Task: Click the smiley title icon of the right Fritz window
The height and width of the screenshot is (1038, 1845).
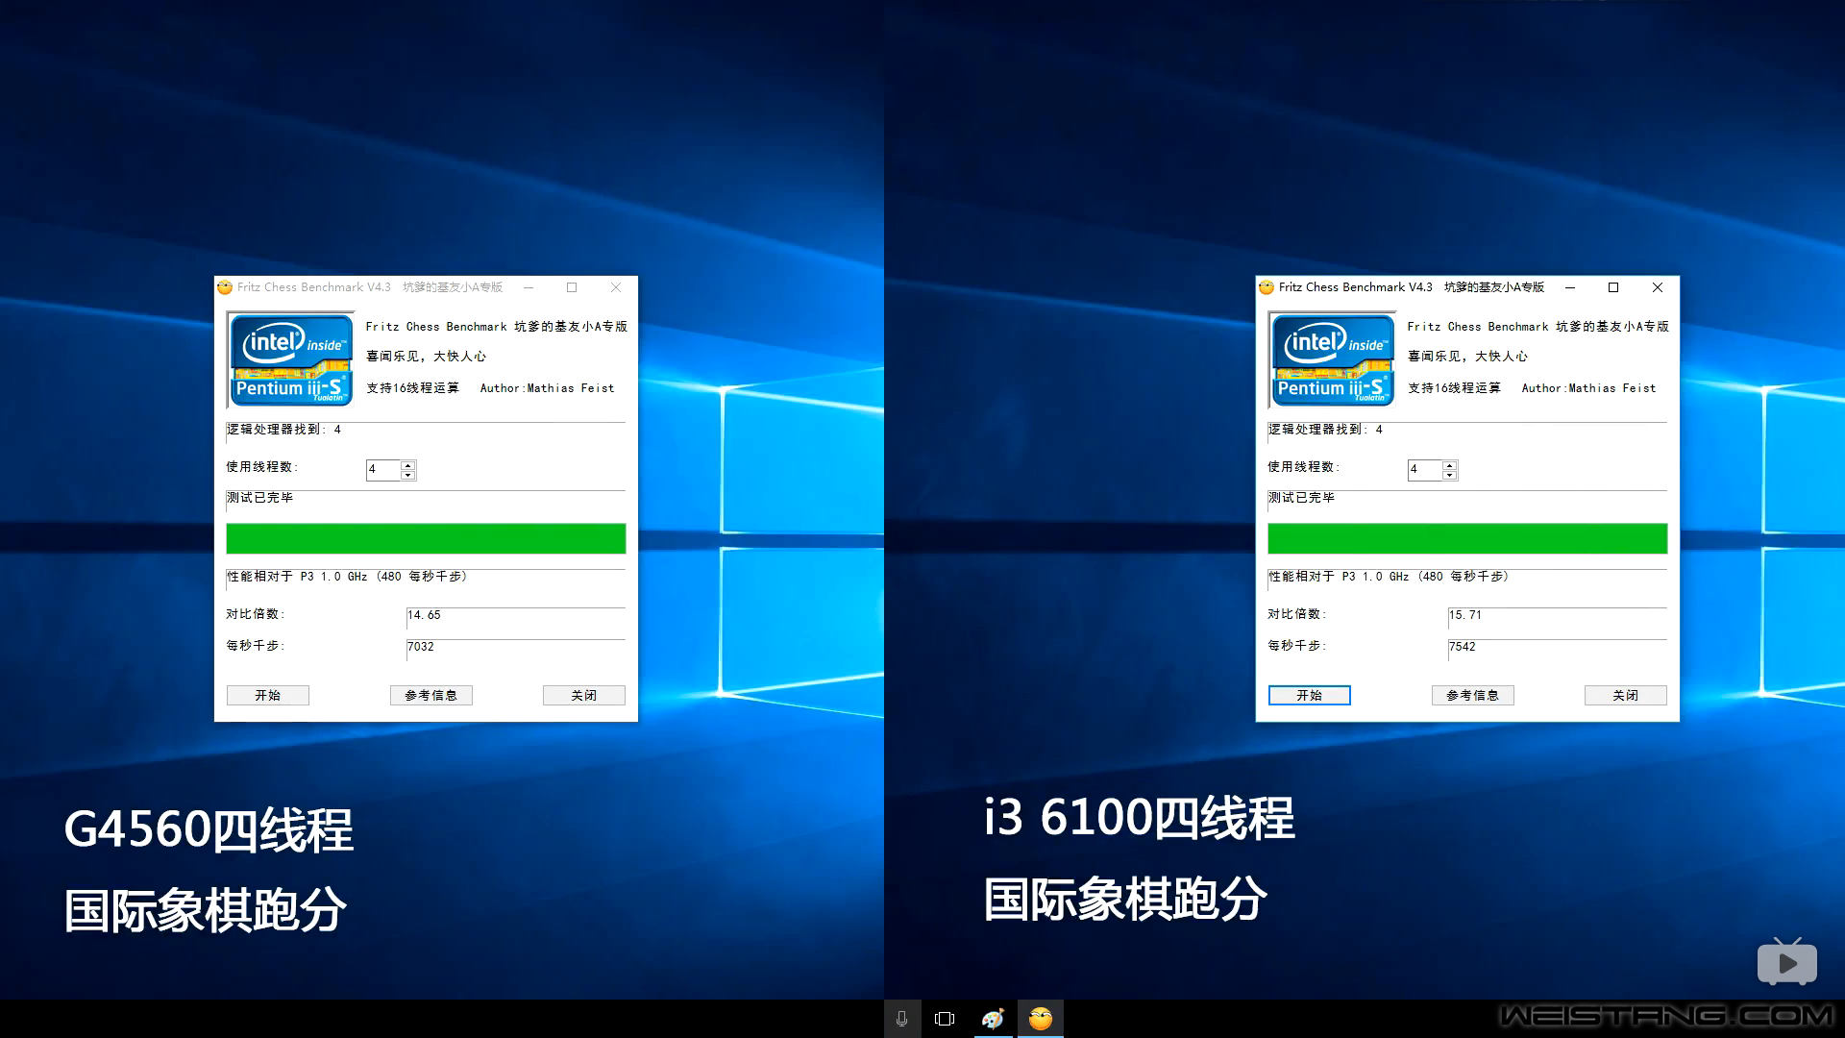Action: (x=1267, y=287)
